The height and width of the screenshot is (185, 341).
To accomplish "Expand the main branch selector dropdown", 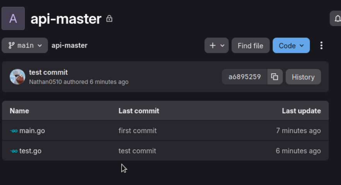I will 25,45.
